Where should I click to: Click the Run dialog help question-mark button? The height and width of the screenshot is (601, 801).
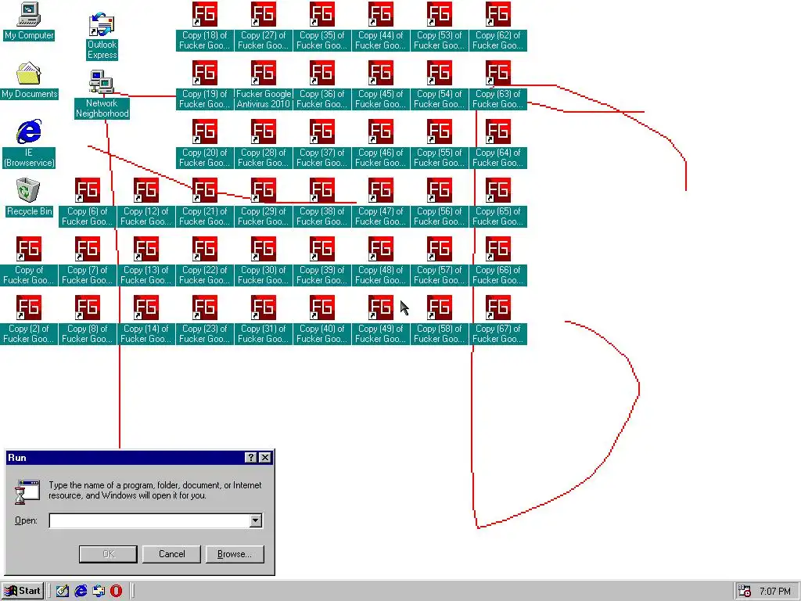point(251,457)
